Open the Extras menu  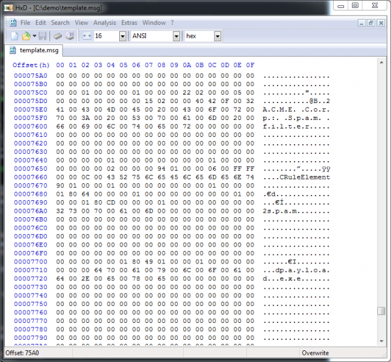[x=129, y=23]
